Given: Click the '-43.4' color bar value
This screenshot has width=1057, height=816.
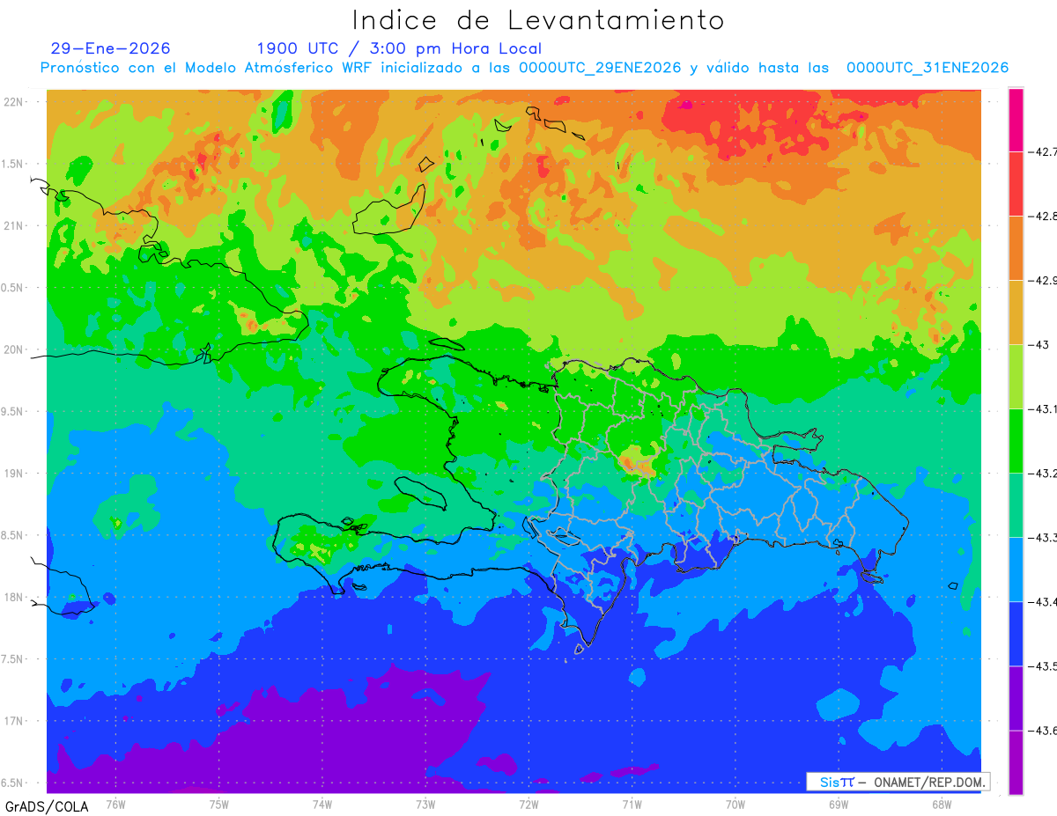Looking at the screenshot, I should click(x=1044, y=601).
